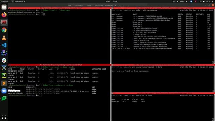Open Visual Studio Code from the dock

pyautogui.click(x=4, y=45)
